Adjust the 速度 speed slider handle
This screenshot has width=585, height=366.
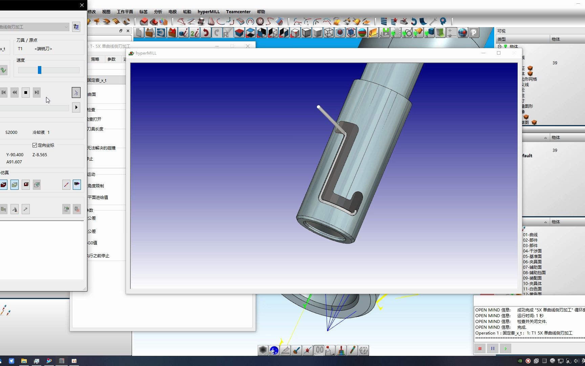tap(40, 70)
